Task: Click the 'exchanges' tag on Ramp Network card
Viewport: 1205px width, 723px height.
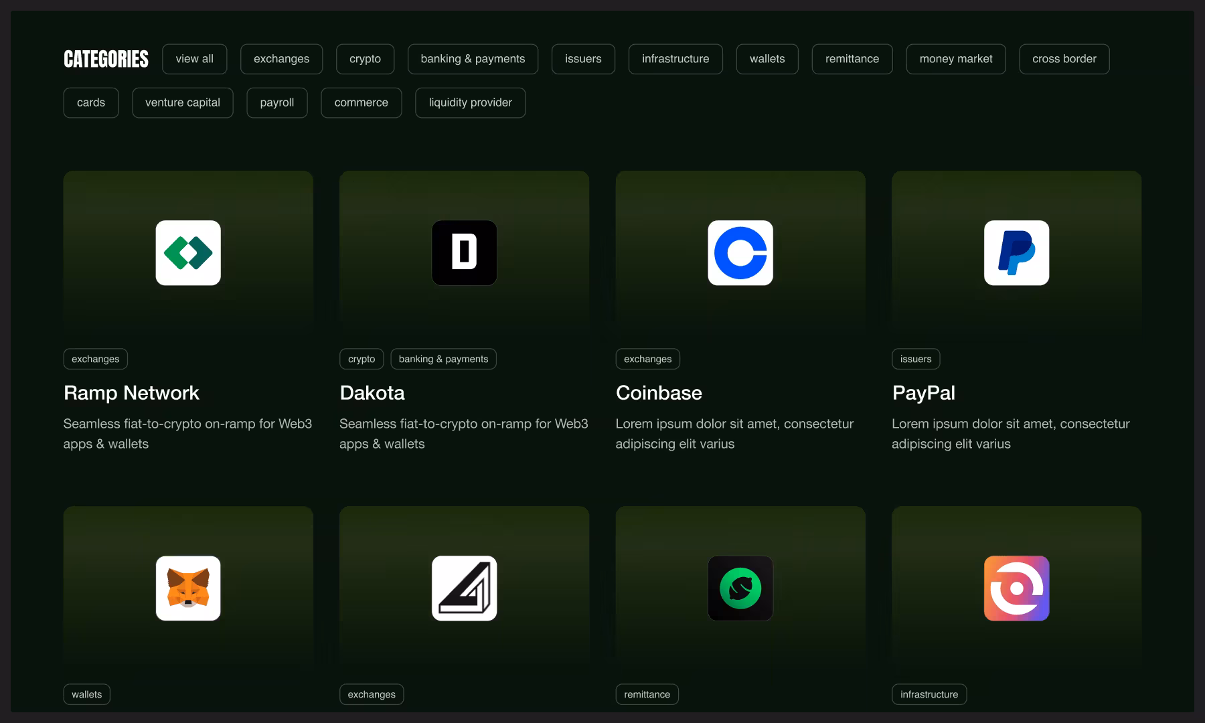Action: [x=96, y=359]
